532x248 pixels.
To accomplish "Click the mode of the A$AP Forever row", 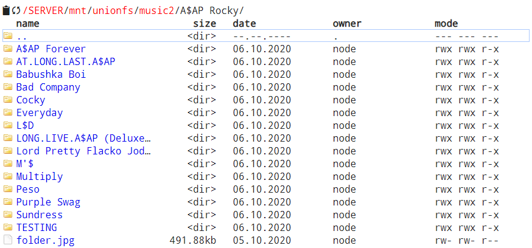I will click(x=467, y=49).
